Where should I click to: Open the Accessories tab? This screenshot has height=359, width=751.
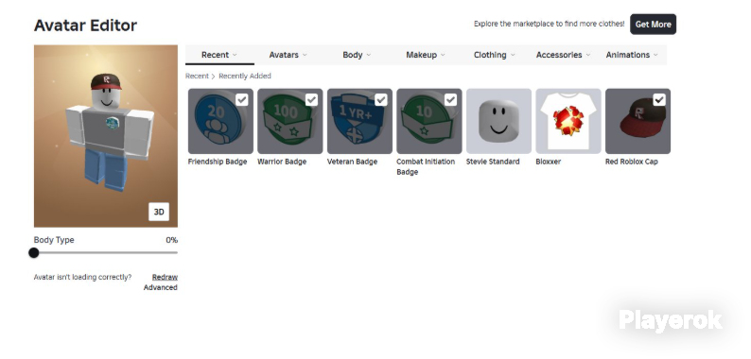564,55
